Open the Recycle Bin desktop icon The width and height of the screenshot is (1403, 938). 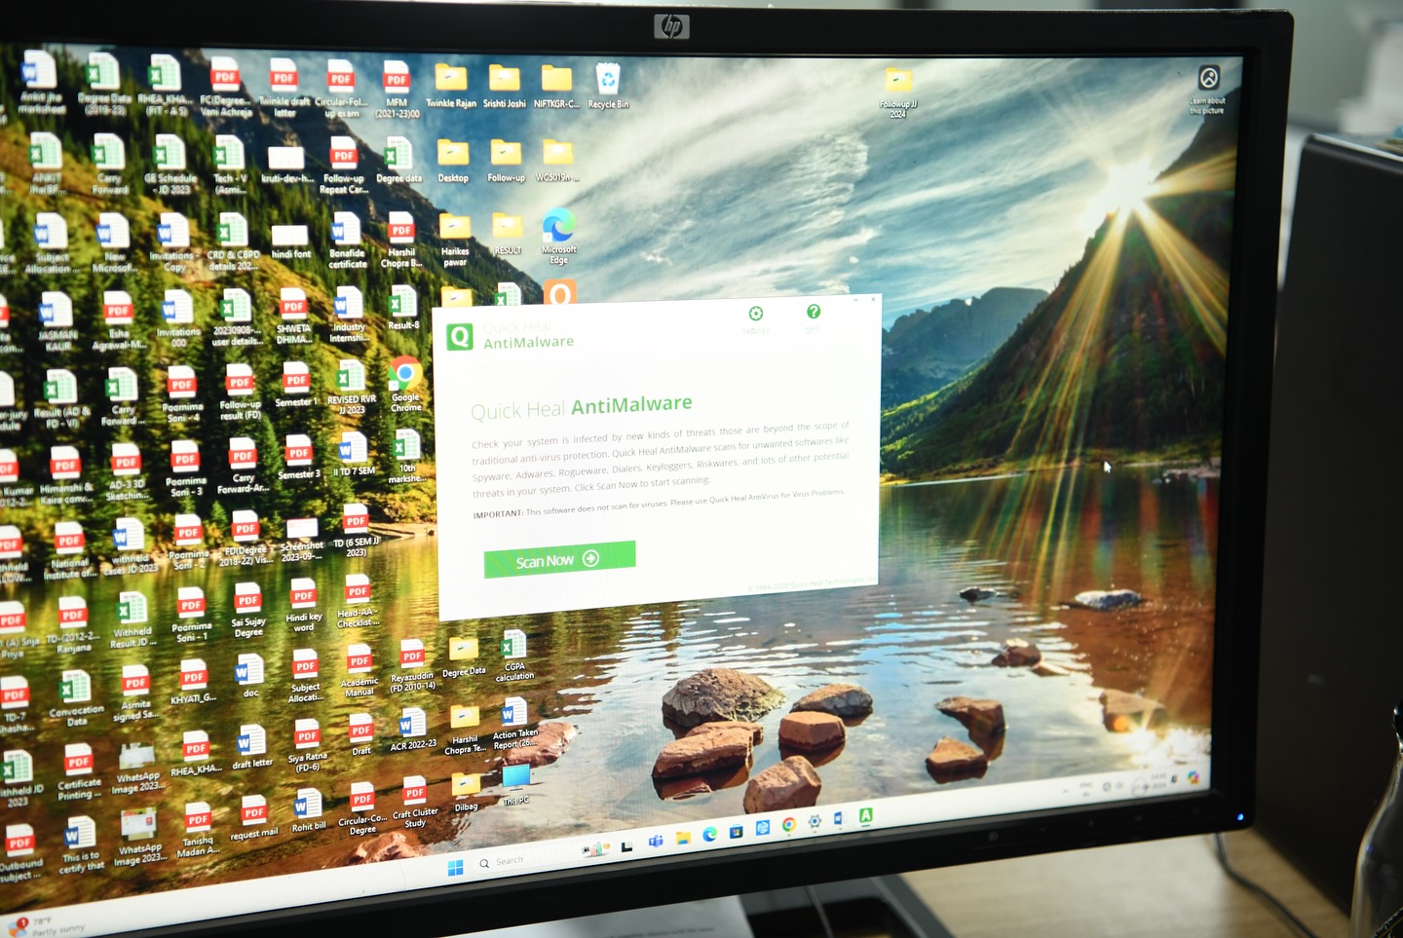(x=608, y=82)
